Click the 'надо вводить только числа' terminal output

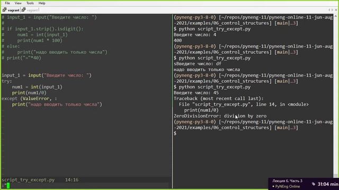pos(207,69)
